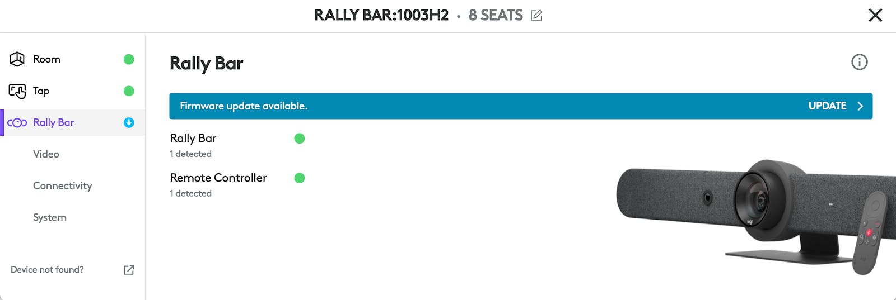
Task: Click the Tap touch controller icon
Action: pyautogui.click(x=17, y=91)
